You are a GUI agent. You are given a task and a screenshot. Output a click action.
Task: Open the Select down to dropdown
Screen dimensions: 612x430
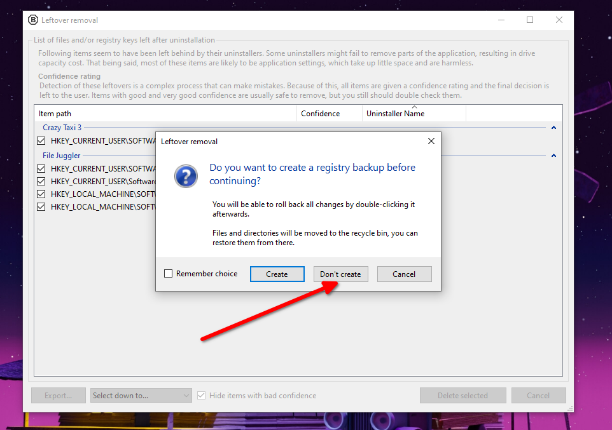pos(141,395)
